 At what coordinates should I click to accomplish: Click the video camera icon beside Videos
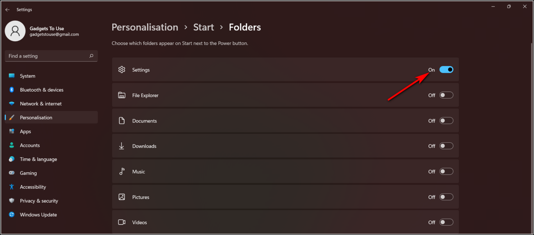122,222
